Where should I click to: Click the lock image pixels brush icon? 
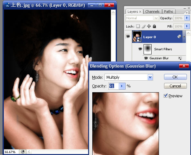click(144, 26)
